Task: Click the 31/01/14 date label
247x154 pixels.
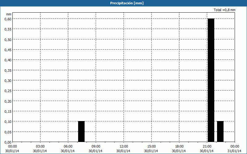Action: point(234,151)
